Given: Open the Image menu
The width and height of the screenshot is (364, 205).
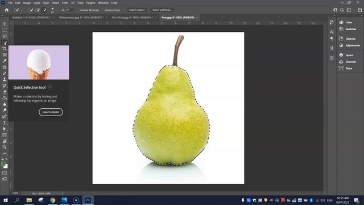Looking at the screenshot, I should coord(27,3).
